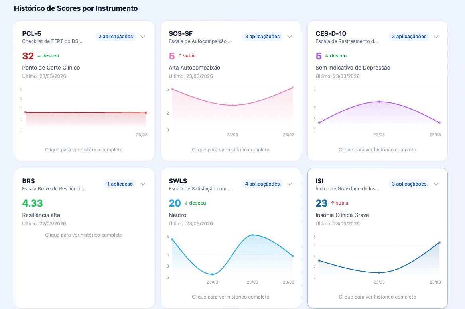465x309 pixels.
Task: Select the peak data point on CES-D-10 chart
Action: (380, 102)
